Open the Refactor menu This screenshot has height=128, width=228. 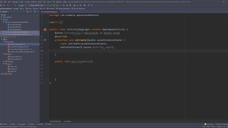coord(34,2)
